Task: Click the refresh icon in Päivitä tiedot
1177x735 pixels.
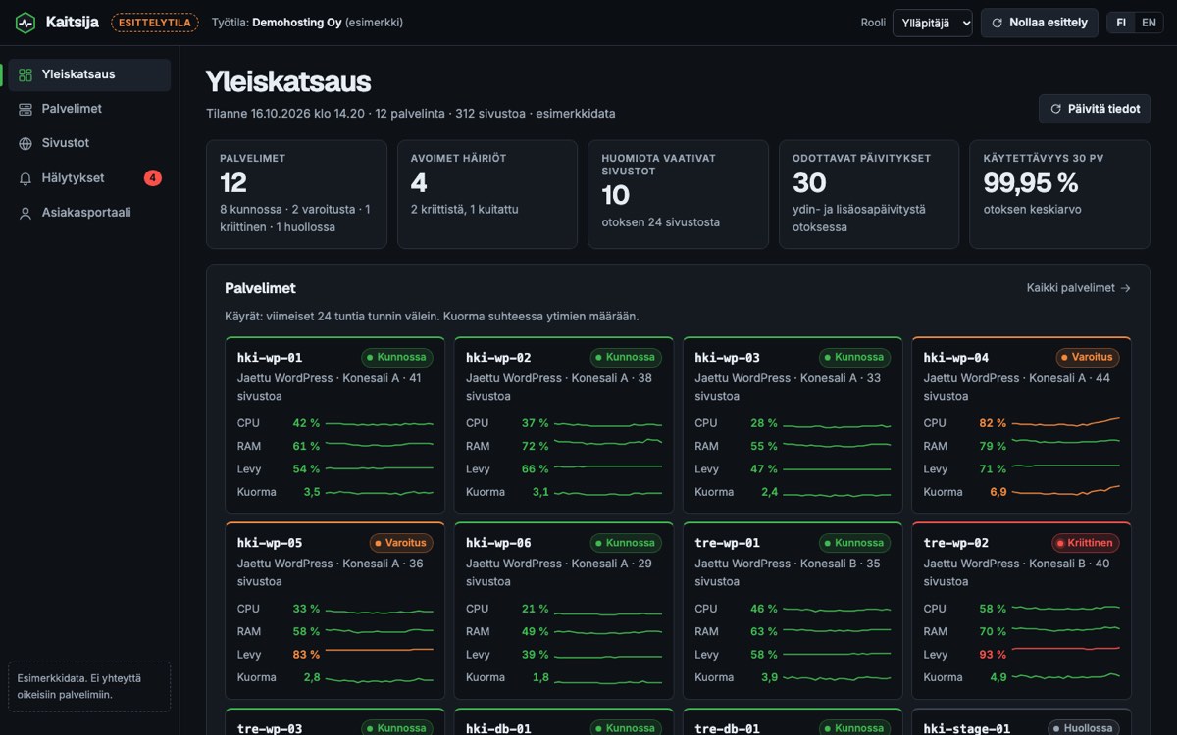Action: click(x=1056, y=109)
